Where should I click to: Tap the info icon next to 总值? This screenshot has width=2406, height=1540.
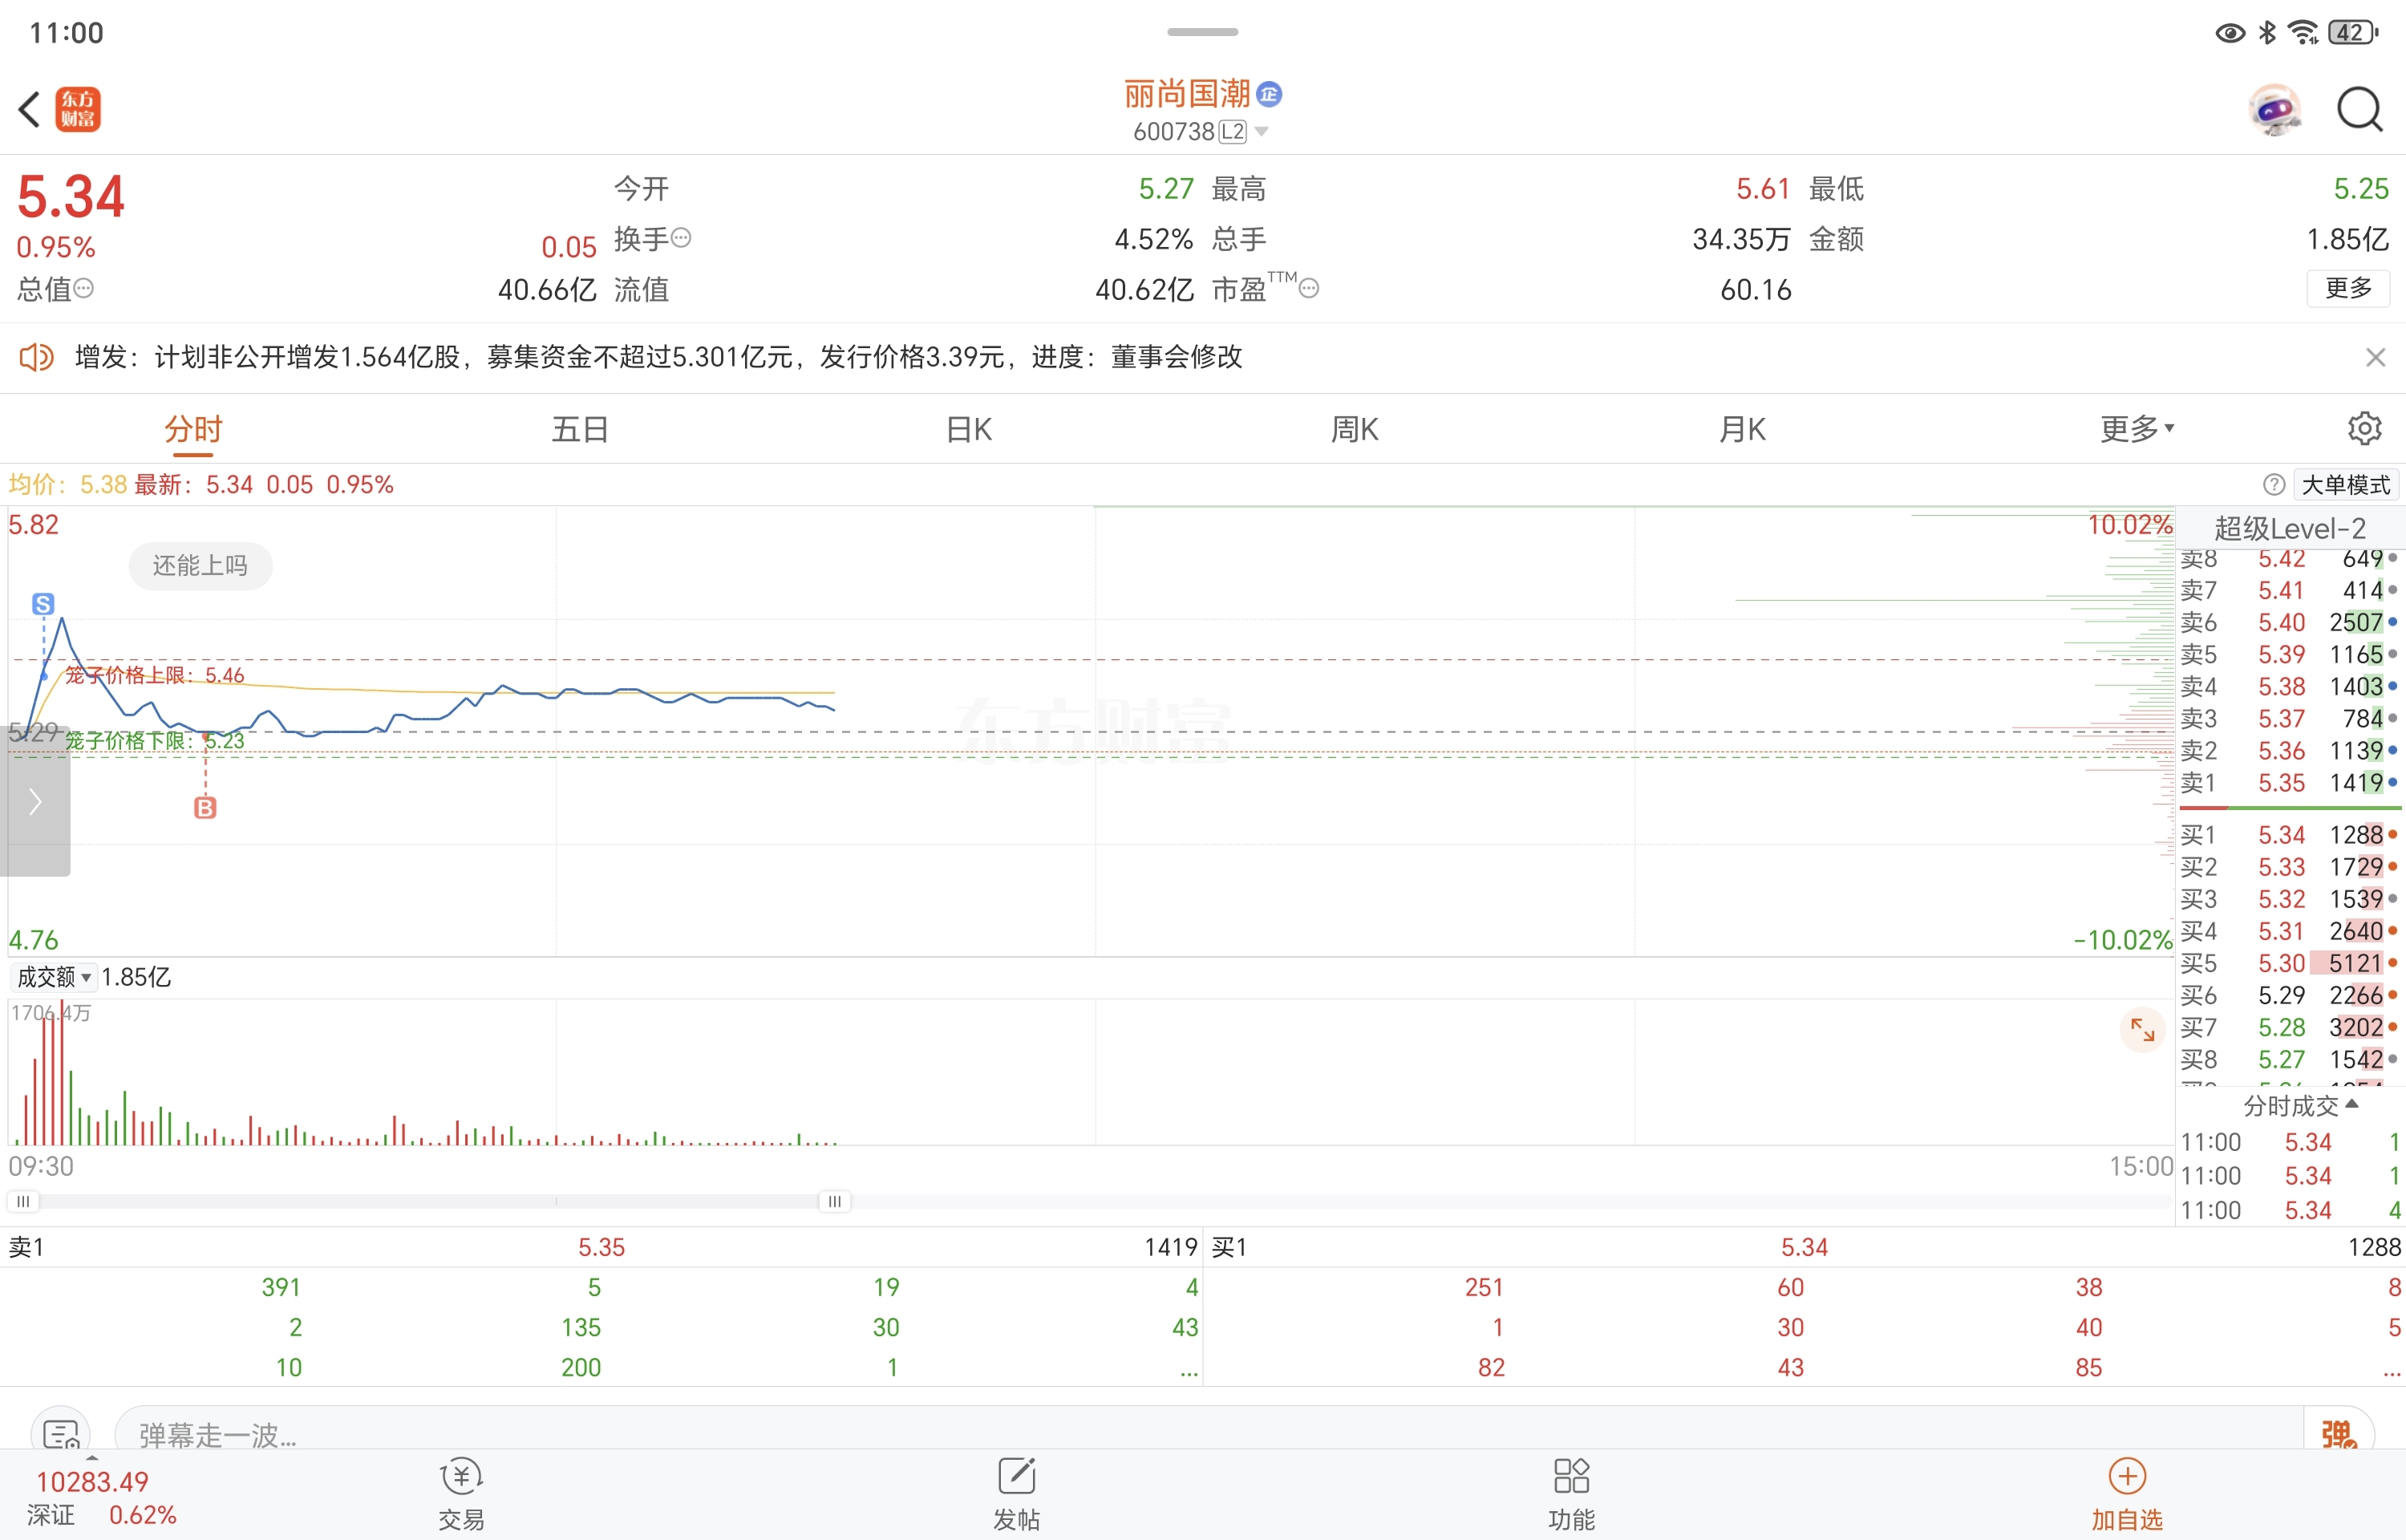[x=84, y=289]
